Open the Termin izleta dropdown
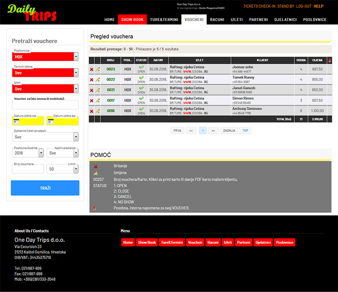Screen dimensions: 338x292 (76, 72)
